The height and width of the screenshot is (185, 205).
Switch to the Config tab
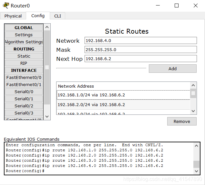click(38, 16)
